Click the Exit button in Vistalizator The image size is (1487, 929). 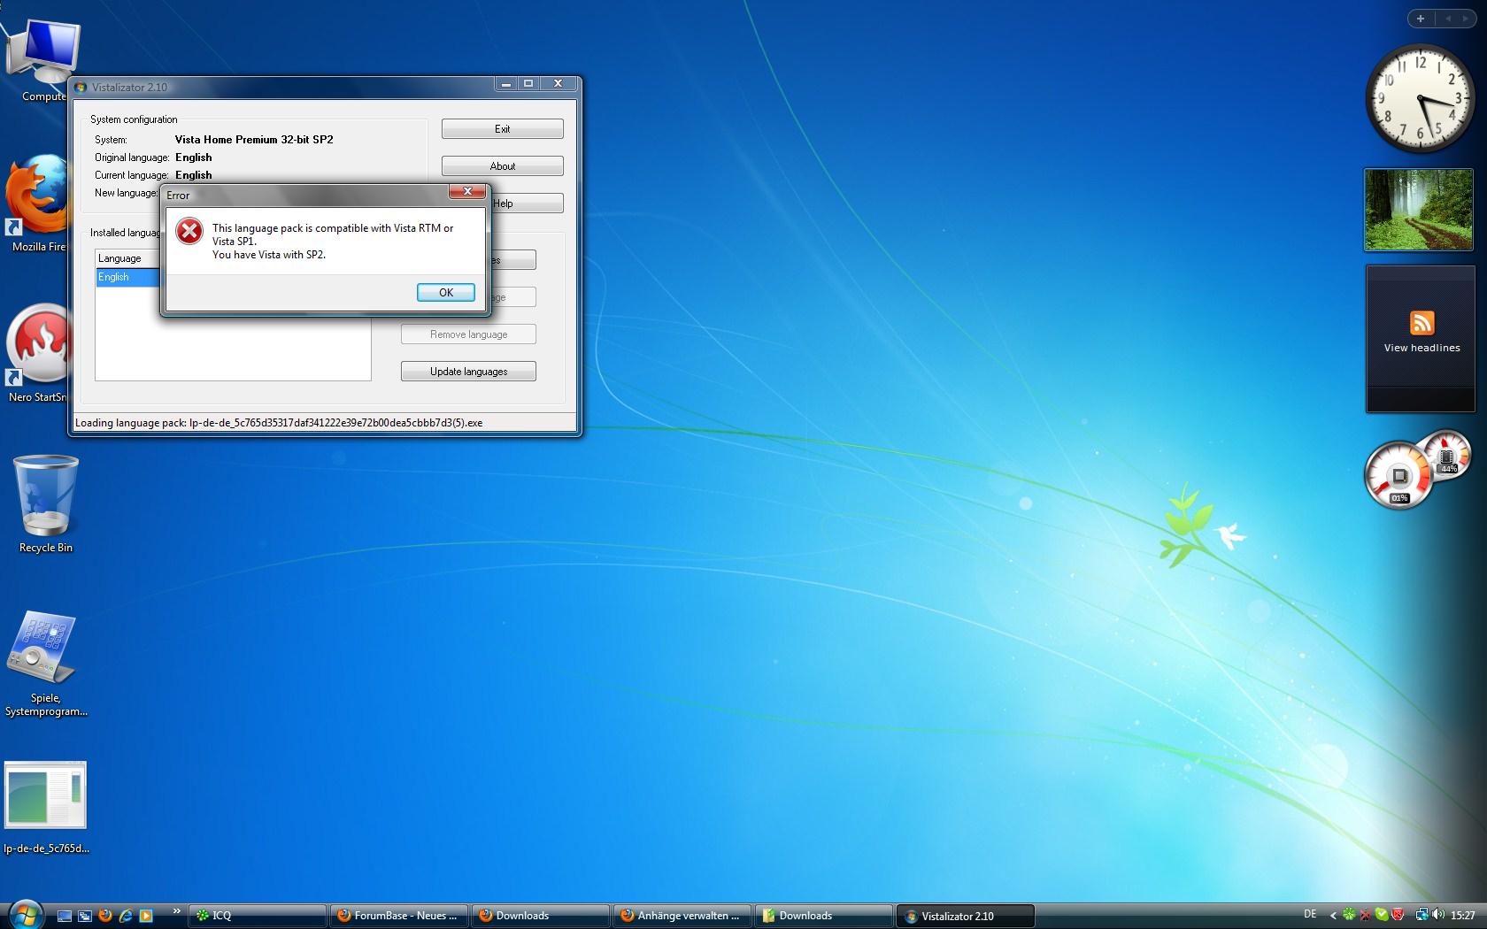pos(502,129)
